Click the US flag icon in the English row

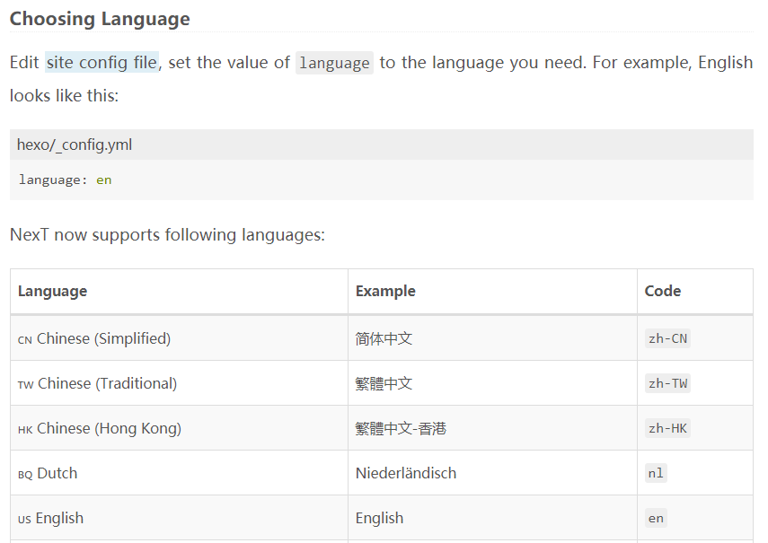[24, 519]
